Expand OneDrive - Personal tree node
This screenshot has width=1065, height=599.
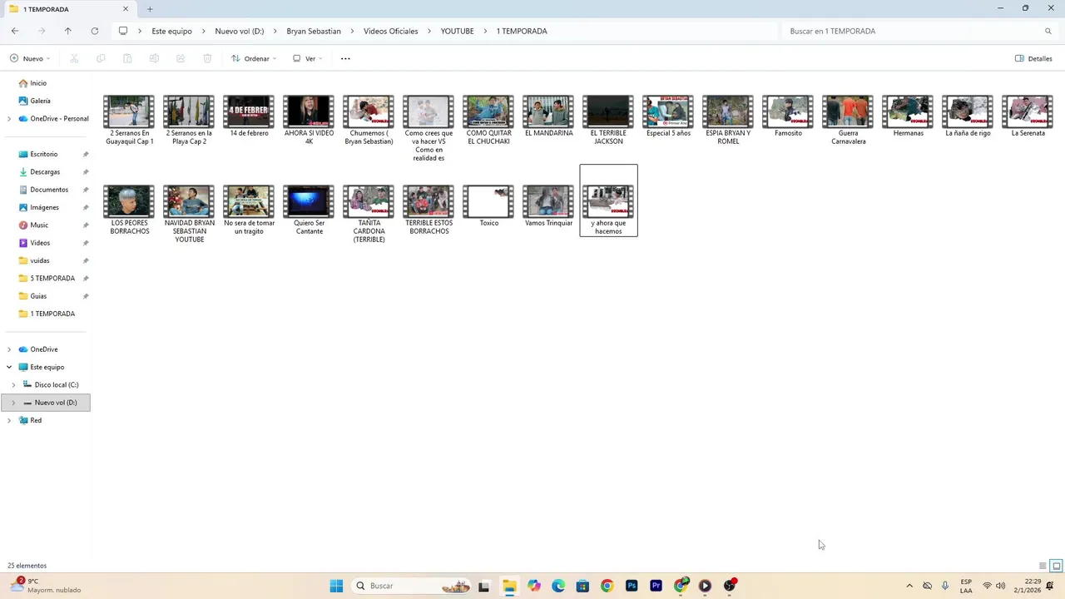pyautogui.click(x=9, y=119)
